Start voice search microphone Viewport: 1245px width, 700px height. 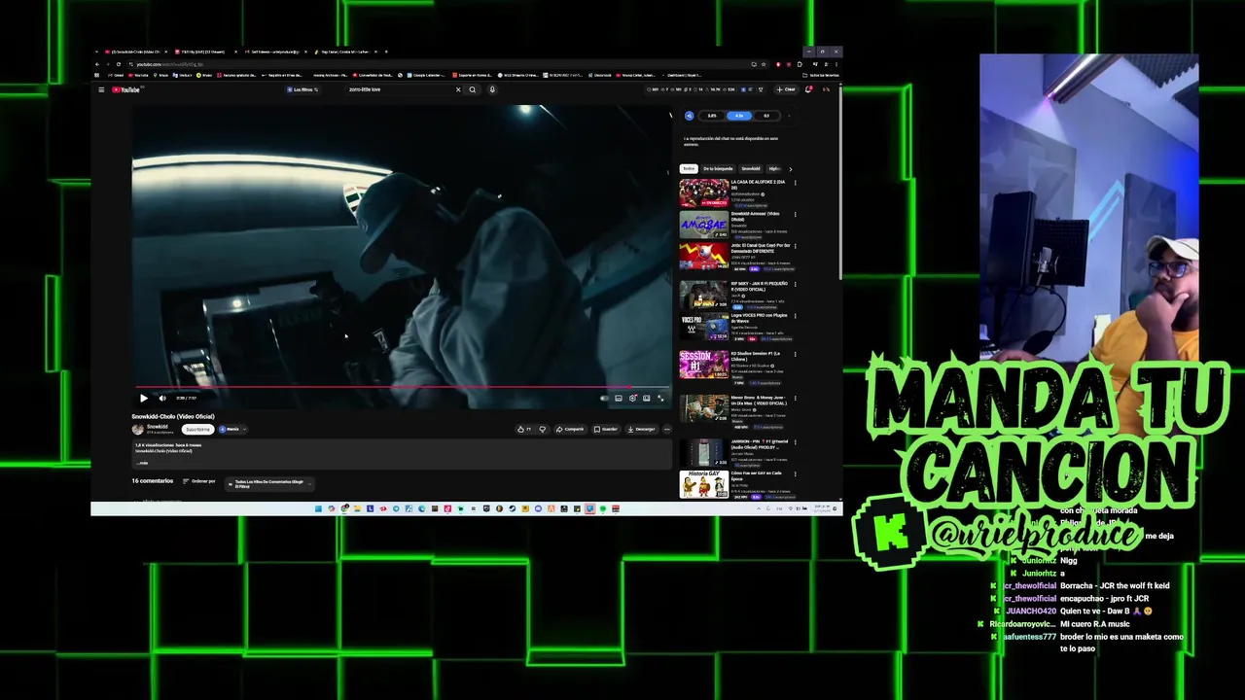tap(492, 89)
